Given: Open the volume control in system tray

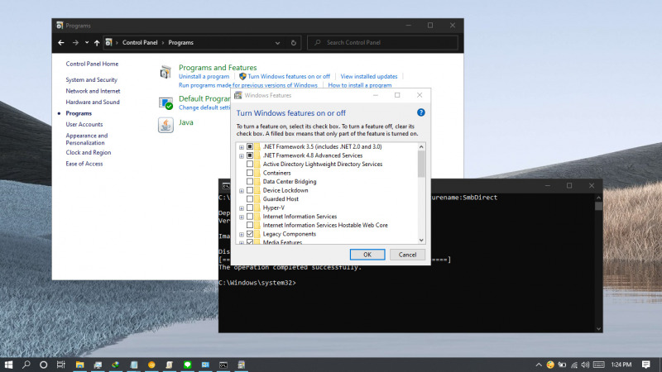Looking at the screenshot, I should coord(585,365).
